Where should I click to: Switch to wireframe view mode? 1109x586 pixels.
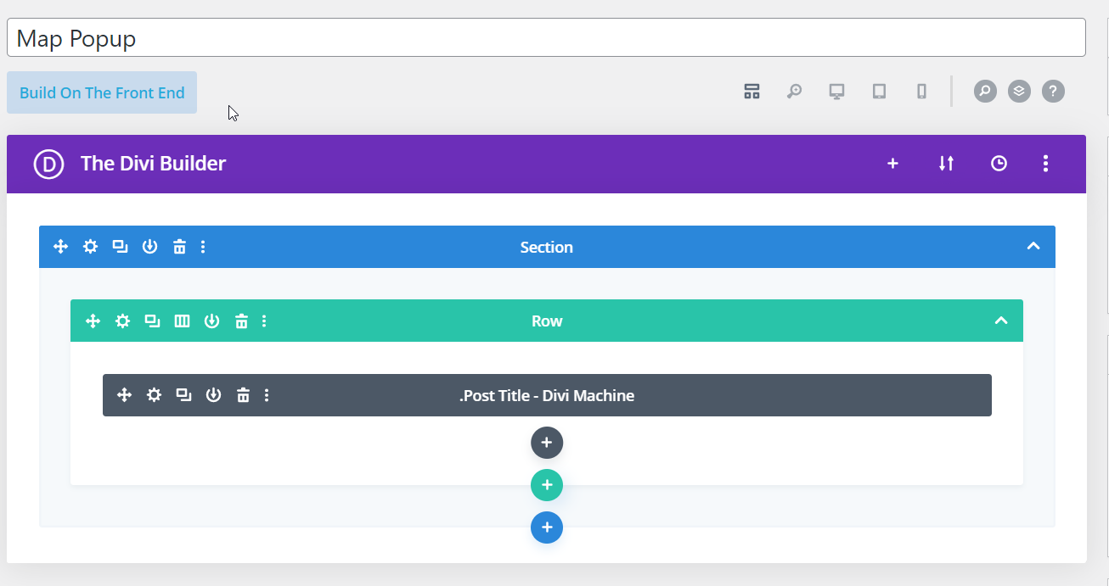pos(752,91)
